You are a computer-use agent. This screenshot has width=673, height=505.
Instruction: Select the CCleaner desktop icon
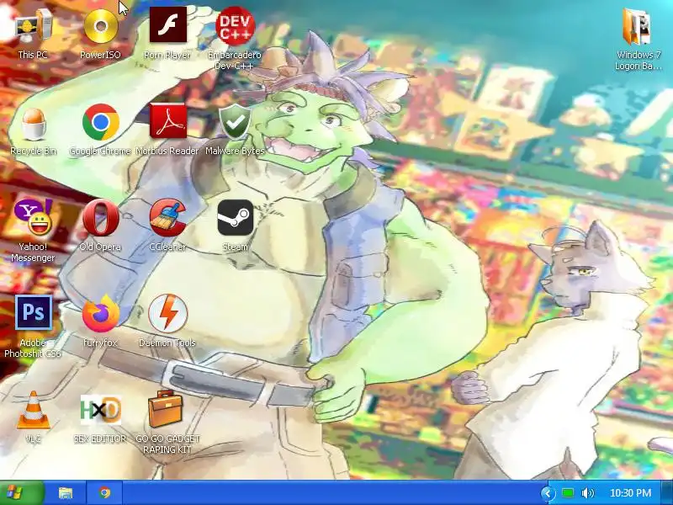click(167, 217)
